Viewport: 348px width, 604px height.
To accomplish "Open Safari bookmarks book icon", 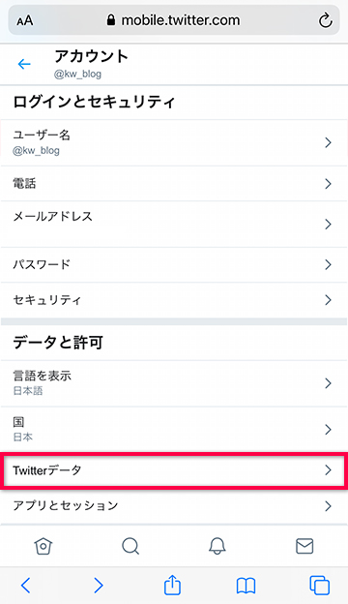I will 246,586.
